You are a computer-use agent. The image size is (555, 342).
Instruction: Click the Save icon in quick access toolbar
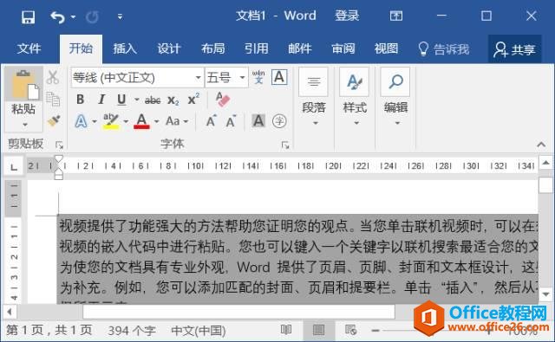(28, 16)
